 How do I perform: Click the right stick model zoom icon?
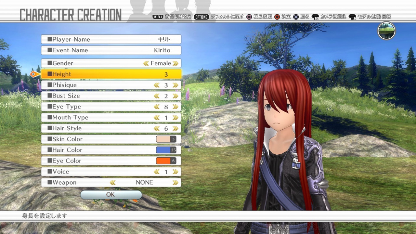click(x=352, y=17)
